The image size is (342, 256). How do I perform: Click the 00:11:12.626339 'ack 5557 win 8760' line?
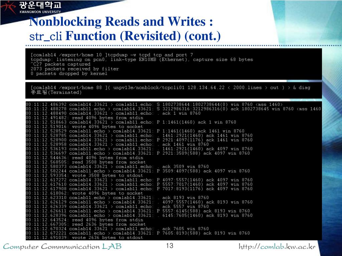117,207
